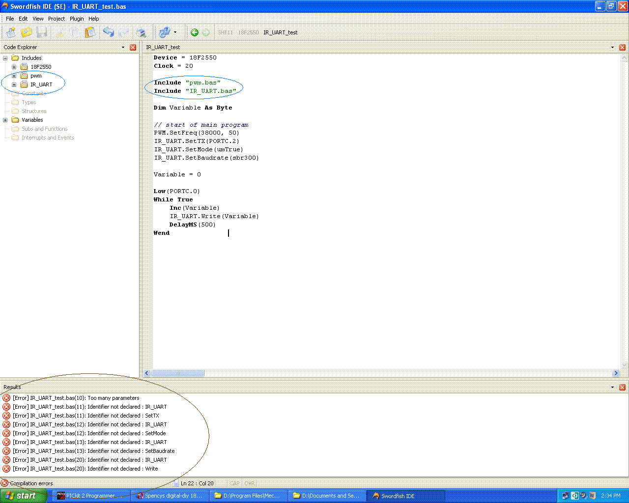Open the dropdown arrow next to the Compile icon
This screenshot has width=629, height=503.
175,32
